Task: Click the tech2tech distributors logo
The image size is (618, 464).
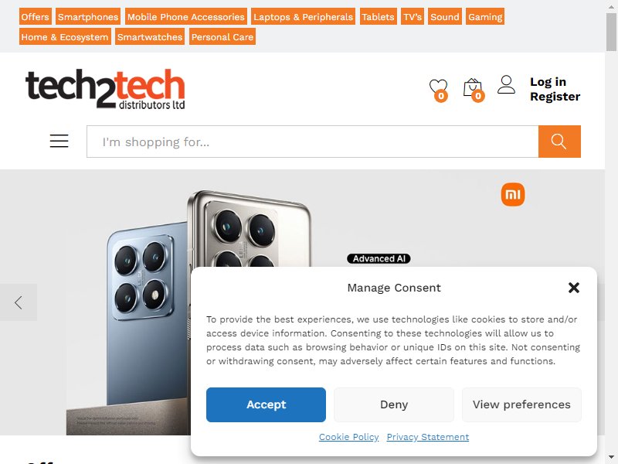Action: click(x=105, y=89)
